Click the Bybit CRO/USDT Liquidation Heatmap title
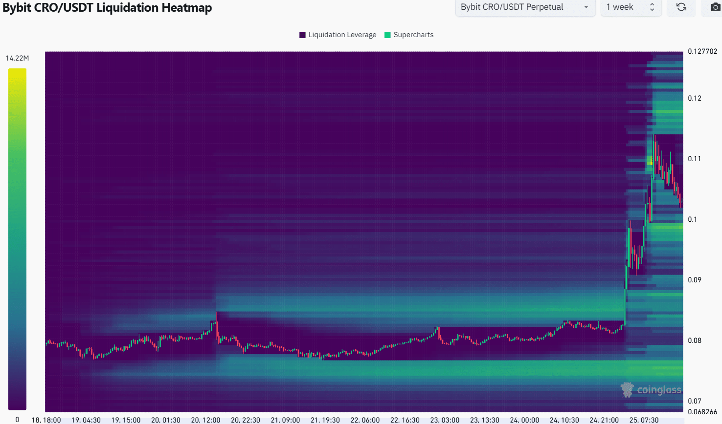Image resolution: width=722 pixels, height=424 pixels. 107,8
